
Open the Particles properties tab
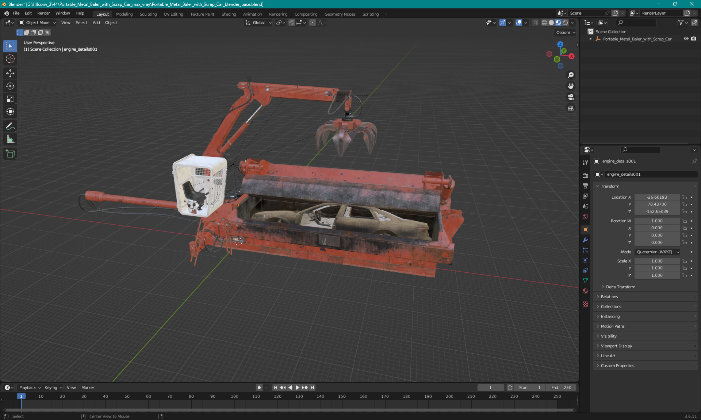[x=585, y=250]
